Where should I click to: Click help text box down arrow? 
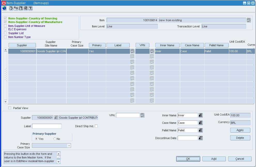pyautogui.click(x=58, y=162)
